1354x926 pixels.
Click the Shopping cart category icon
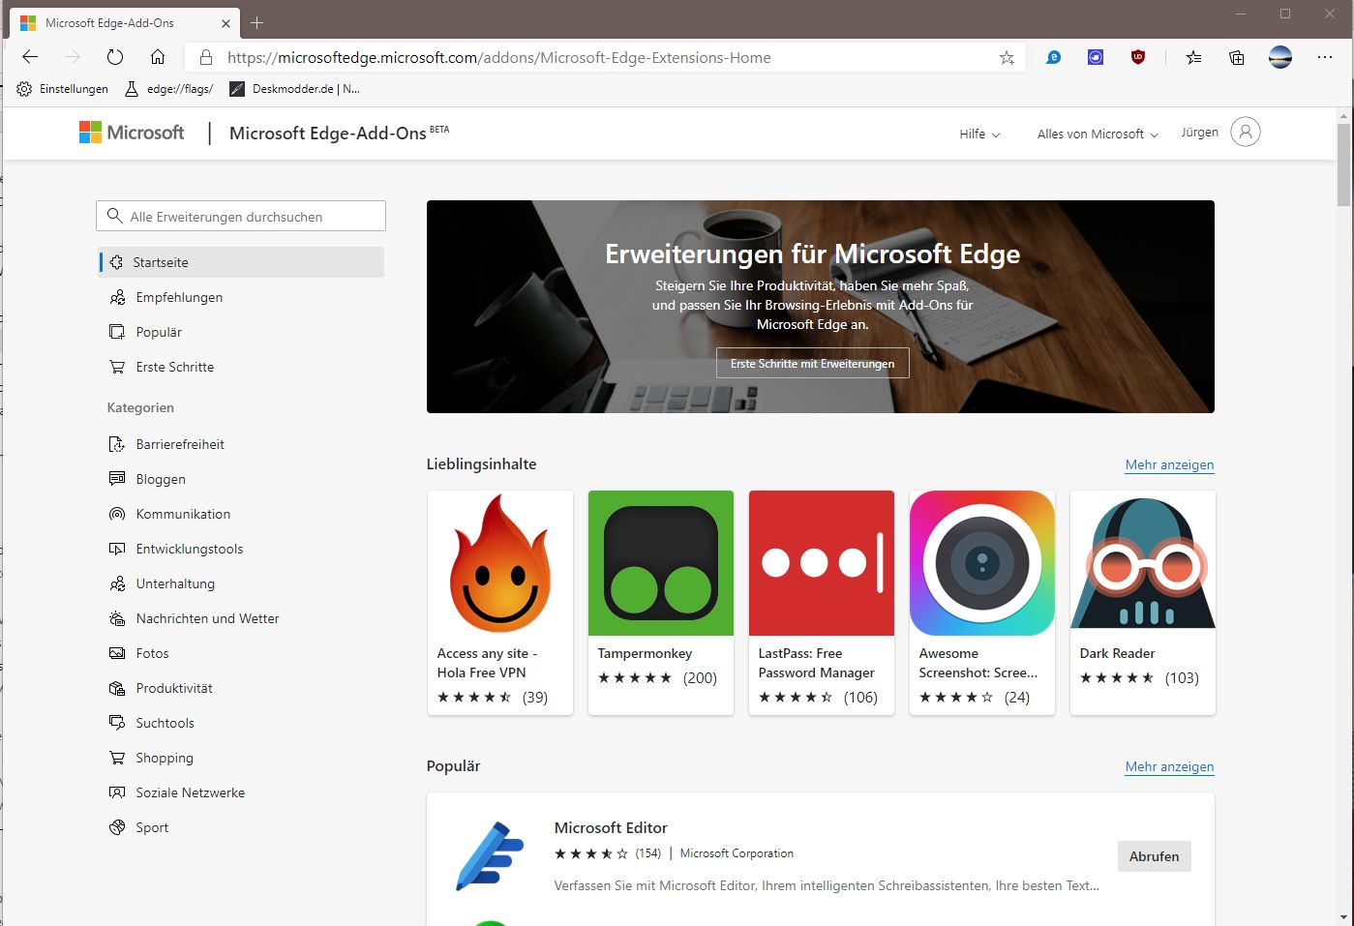coord(117,758)
